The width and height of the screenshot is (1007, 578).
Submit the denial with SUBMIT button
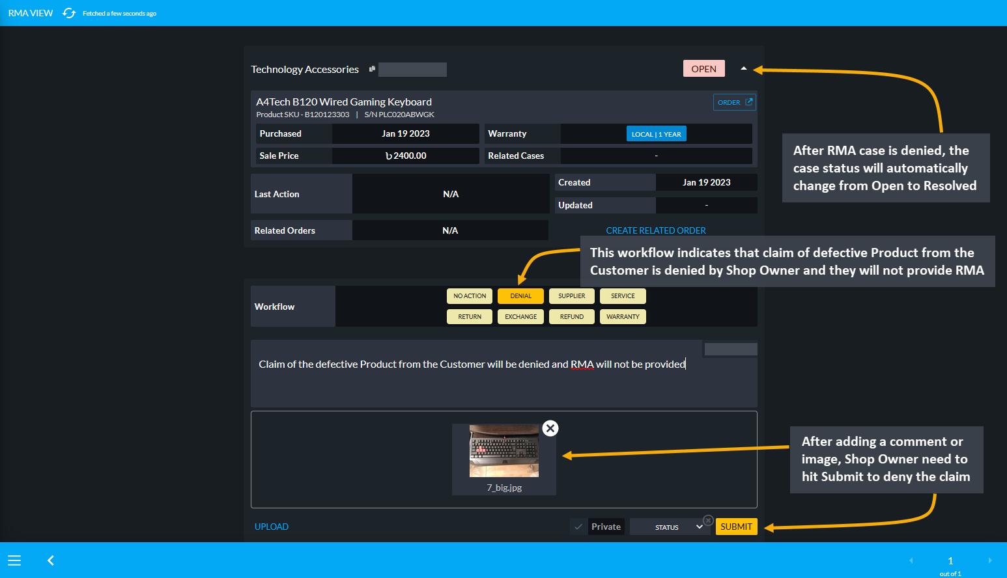point(736,527)
